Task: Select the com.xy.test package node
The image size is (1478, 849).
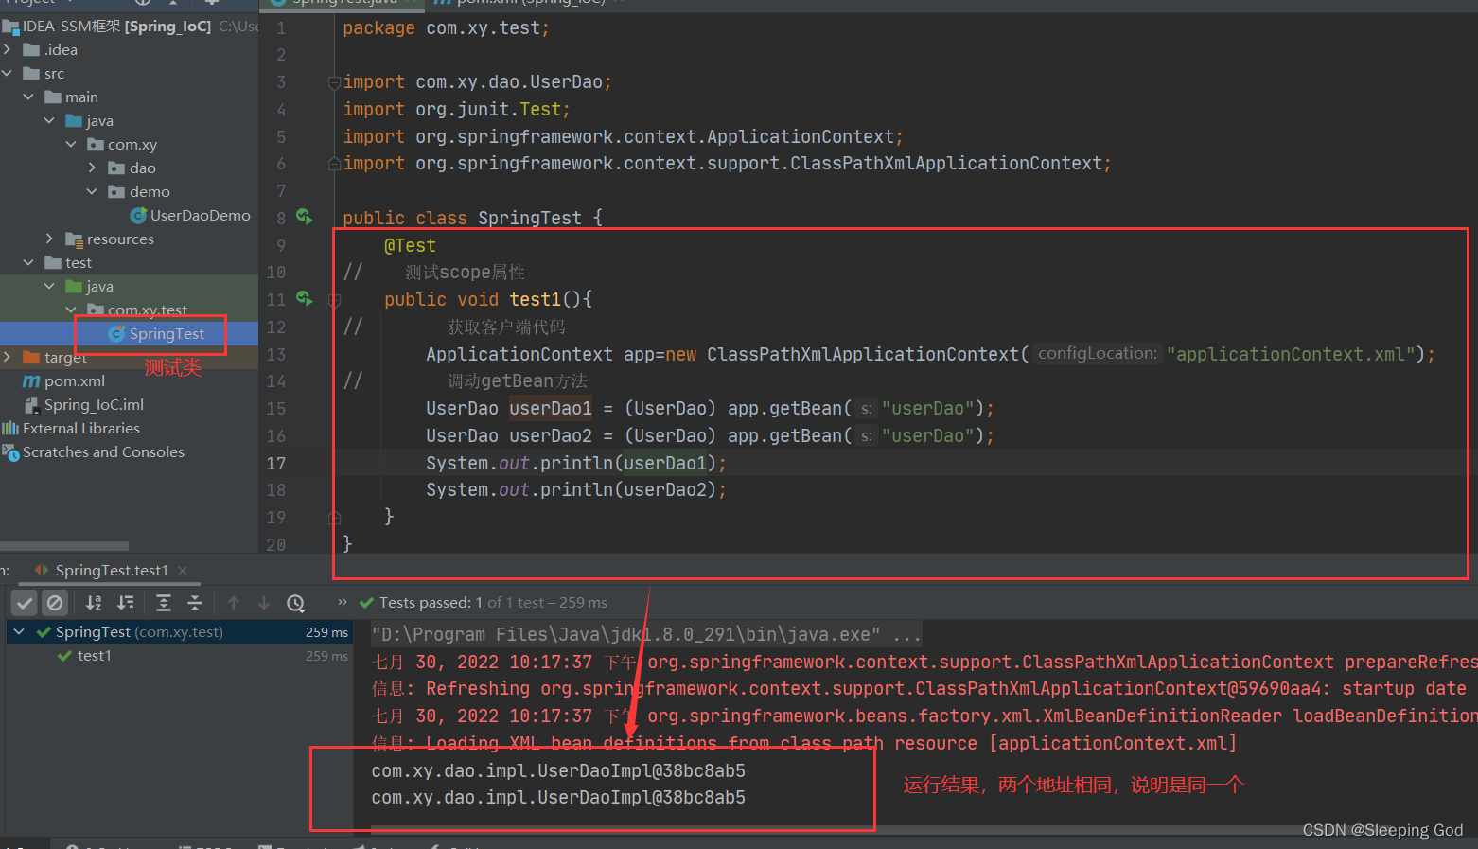Action: tap(147, 310)
